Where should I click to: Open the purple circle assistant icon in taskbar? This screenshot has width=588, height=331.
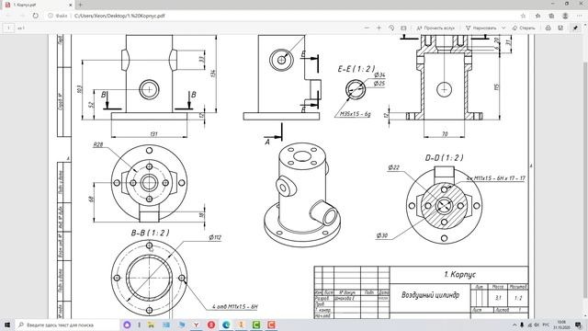127,325
